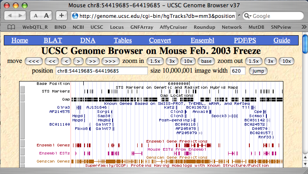Image resolution: width=308 pixels, height=174 pixels.
Task: Open the BLAT link in blue navbar
Action: pos(53,40)
